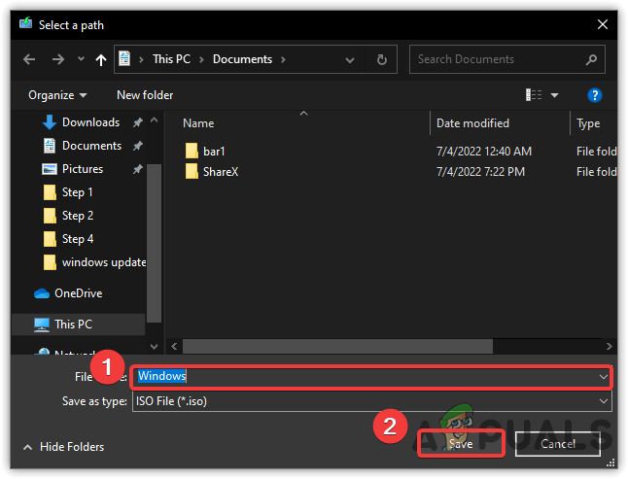This screenshot has width=628, height=479.
Task: Open recent locations dropdown arrow
Action: (x=81, y=59)
